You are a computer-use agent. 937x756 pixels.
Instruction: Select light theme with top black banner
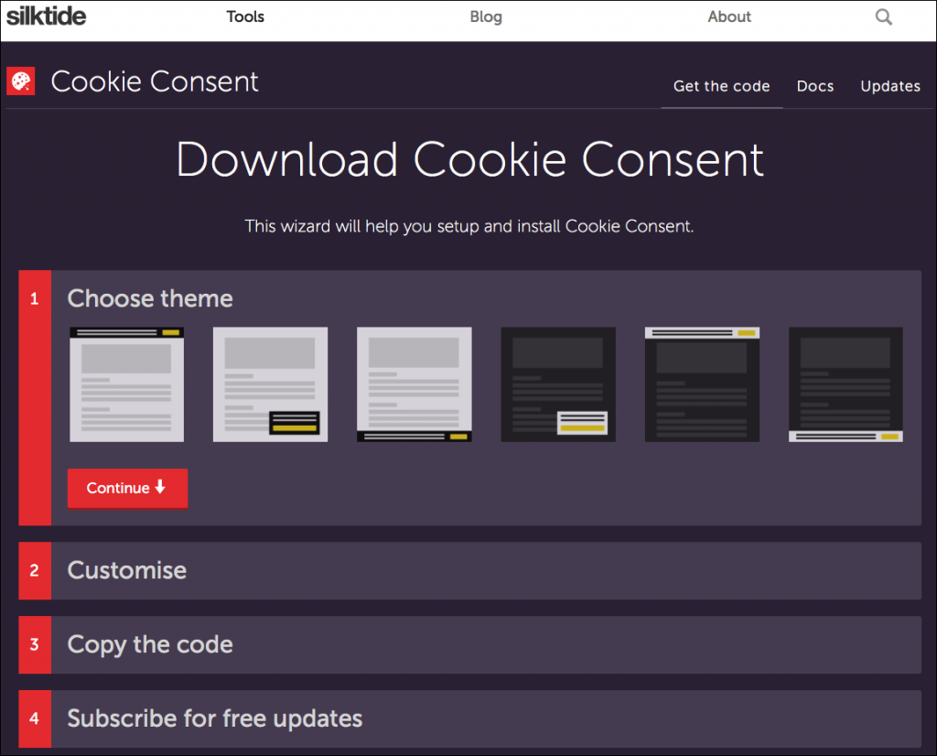(127, 384)
